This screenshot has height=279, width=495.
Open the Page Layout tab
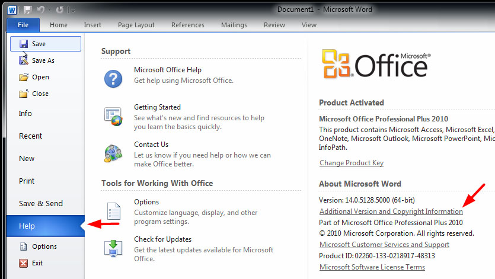point(136,25)
